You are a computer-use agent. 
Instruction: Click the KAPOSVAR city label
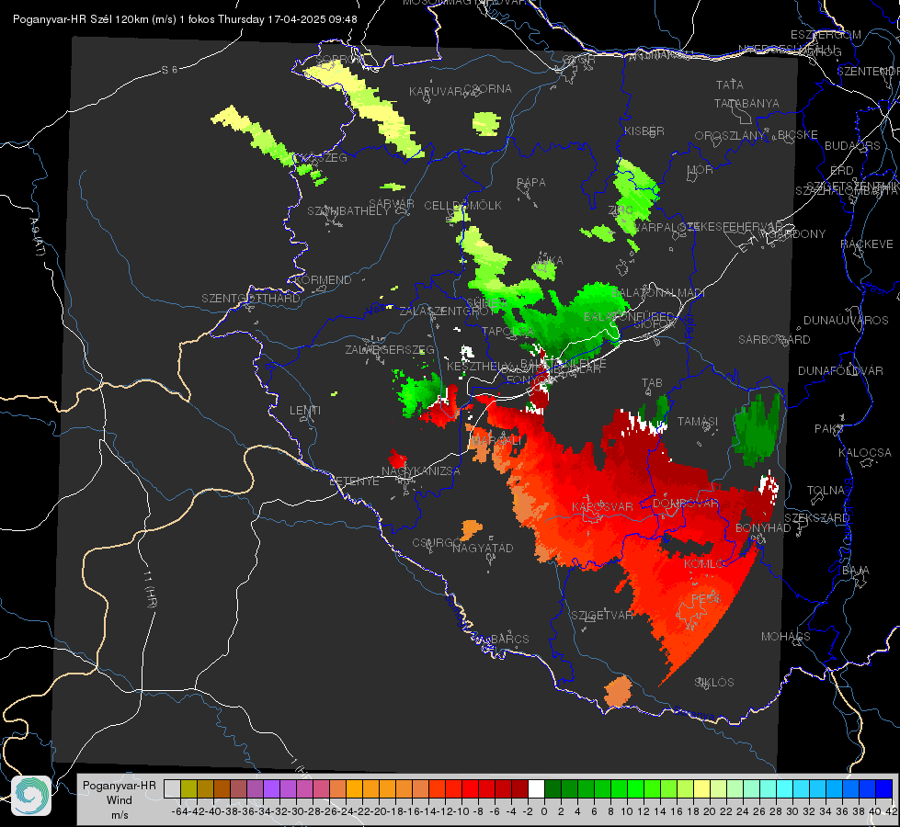click(602, 506)
